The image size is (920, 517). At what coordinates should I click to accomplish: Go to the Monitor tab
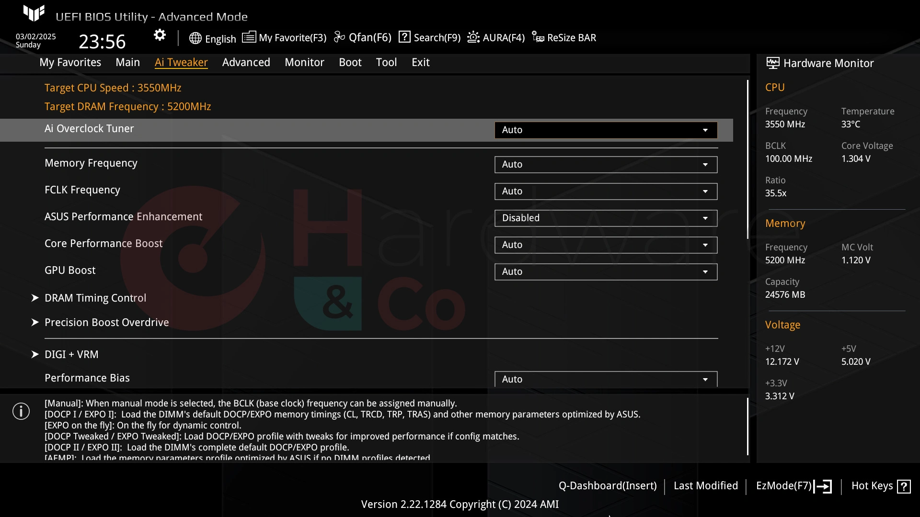[304, 62]
